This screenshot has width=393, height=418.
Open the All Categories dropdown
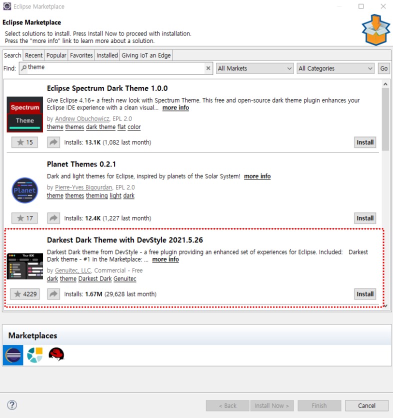(335, 68)
